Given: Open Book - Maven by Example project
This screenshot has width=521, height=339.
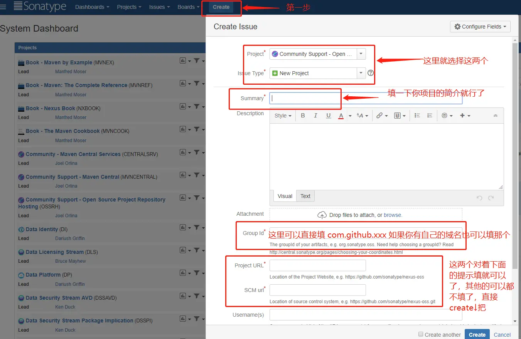Looking at the screenshot, I should (59, 62).
